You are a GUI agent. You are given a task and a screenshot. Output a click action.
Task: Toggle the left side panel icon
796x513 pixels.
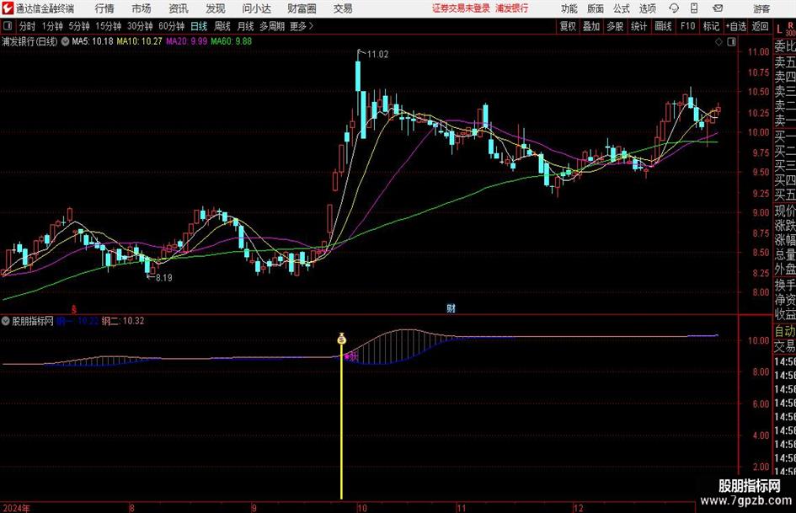(8, 26)
